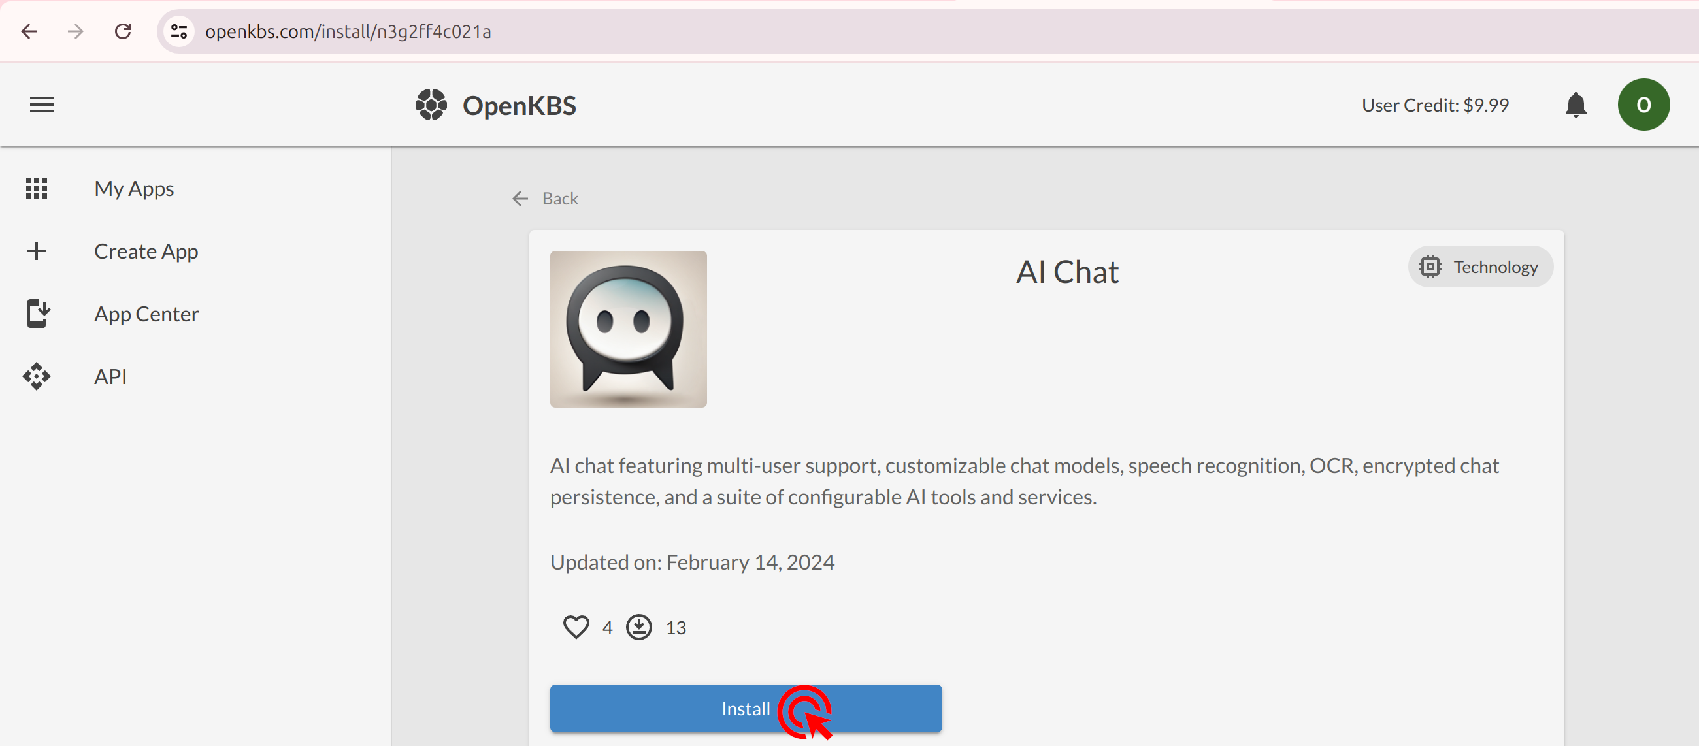Click the AI Chat robot icon
The width and height of the screenshot is (1699, 746).
tap(629, 329)
